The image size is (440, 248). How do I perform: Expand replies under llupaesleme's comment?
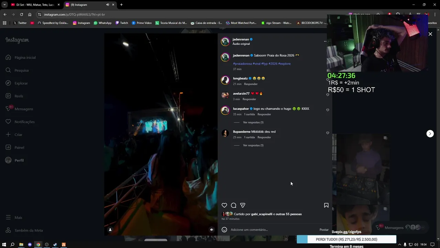pyautogui.click(x=253, y=145)
